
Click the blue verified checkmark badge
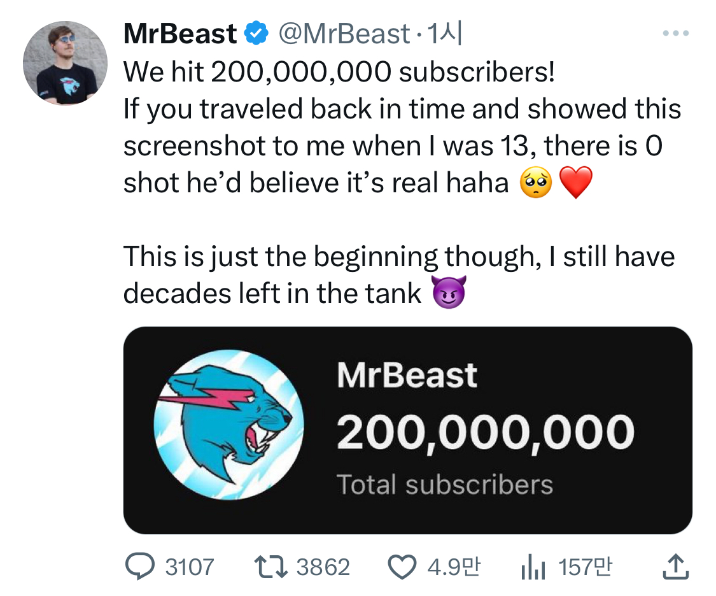coord(256,34)
